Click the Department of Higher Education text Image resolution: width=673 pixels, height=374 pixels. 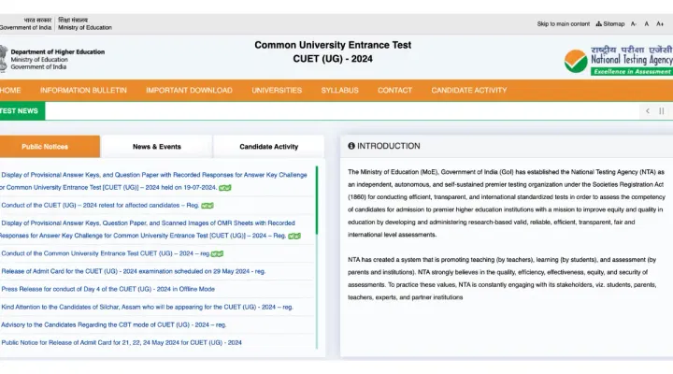(58, 52)
